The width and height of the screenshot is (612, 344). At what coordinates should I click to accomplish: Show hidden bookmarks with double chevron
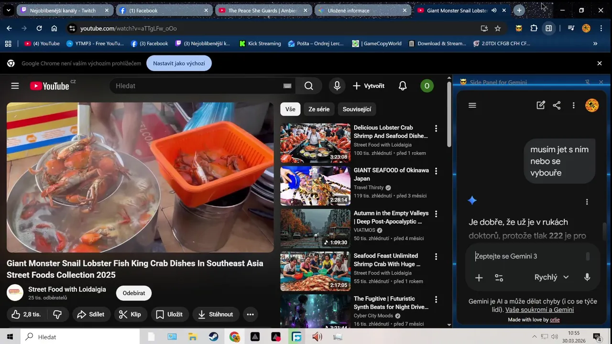pos(595,43)
